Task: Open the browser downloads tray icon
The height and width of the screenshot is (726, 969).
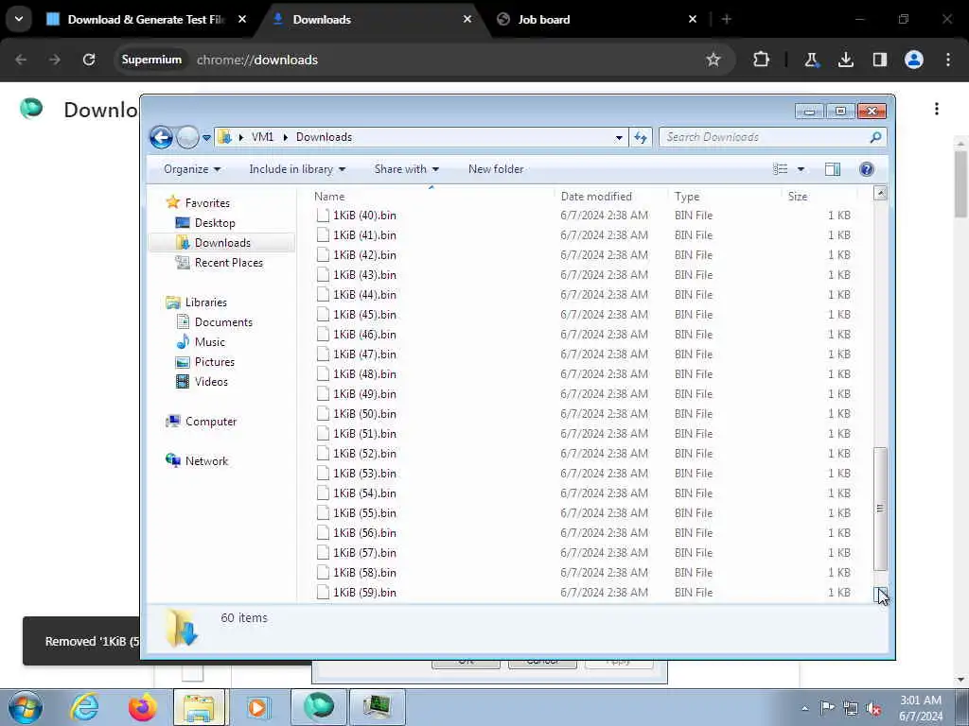Action: tap(845, 60)
